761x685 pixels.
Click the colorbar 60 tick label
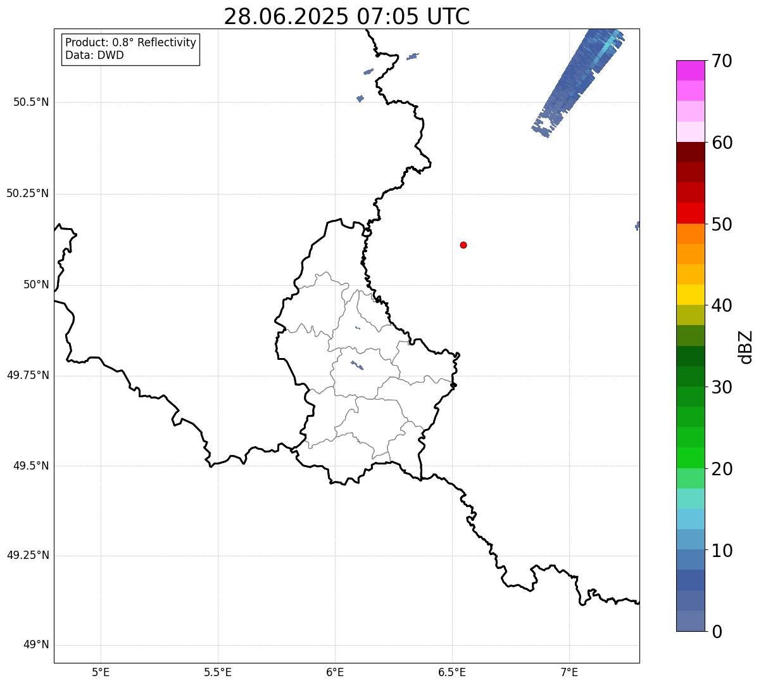pos(722,143)
